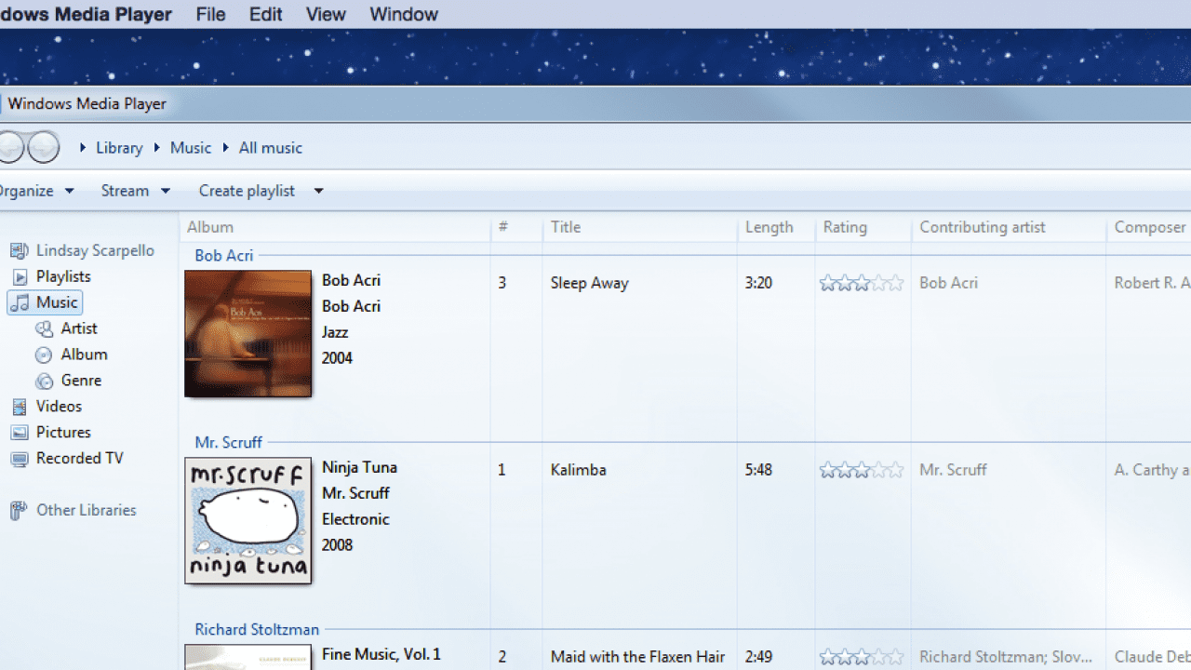The height and width of the screenshot is (670, 1191).
Task: Click the Electronic genre text
Action: tap(355, 519)
